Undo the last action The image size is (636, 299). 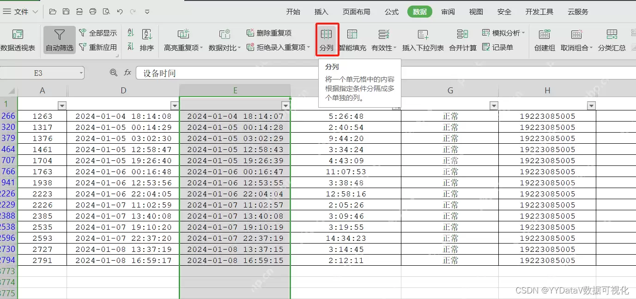point(120,12)
